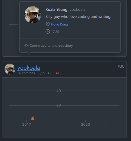Click the 20 gridline label on chart
The width and height of the screenshot is (131, 141).
59,105
